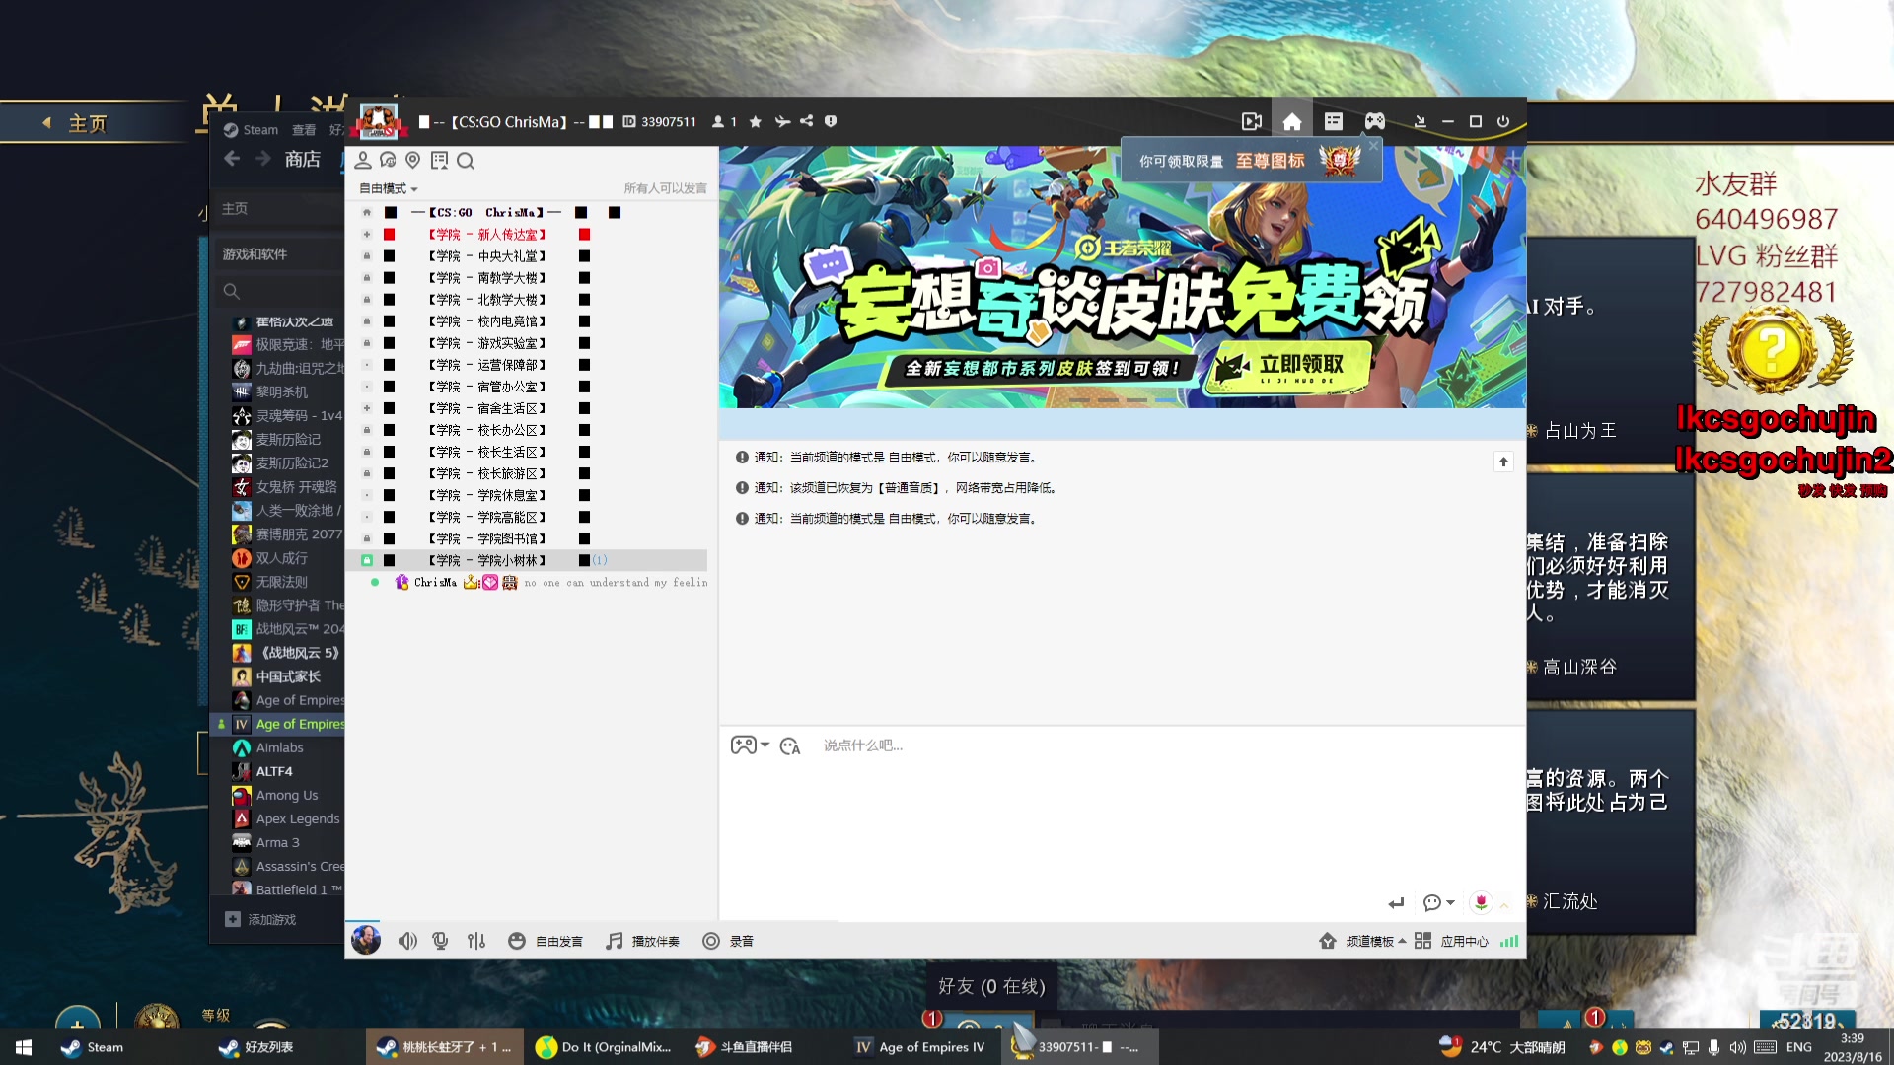Select 主页 in Steam library

click(235, 209)
